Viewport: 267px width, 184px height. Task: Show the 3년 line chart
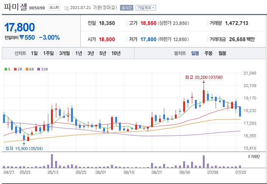(x=91, y=54)
